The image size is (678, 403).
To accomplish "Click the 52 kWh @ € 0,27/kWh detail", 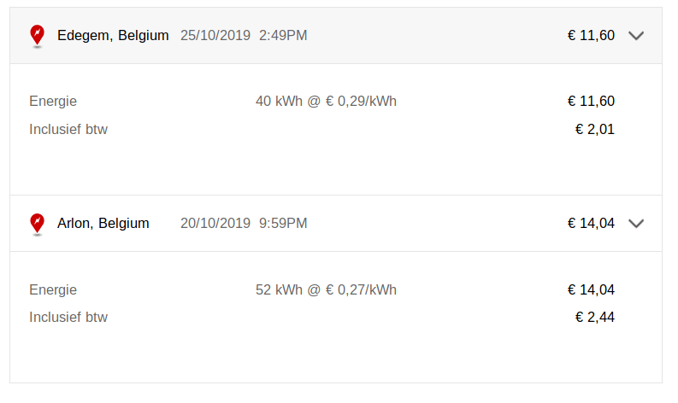I will [x=326, y=289].
